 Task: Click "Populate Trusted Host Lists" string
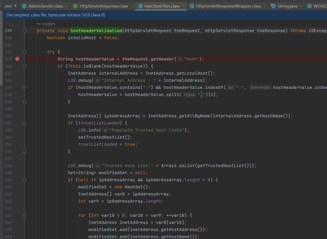[147, 130]
